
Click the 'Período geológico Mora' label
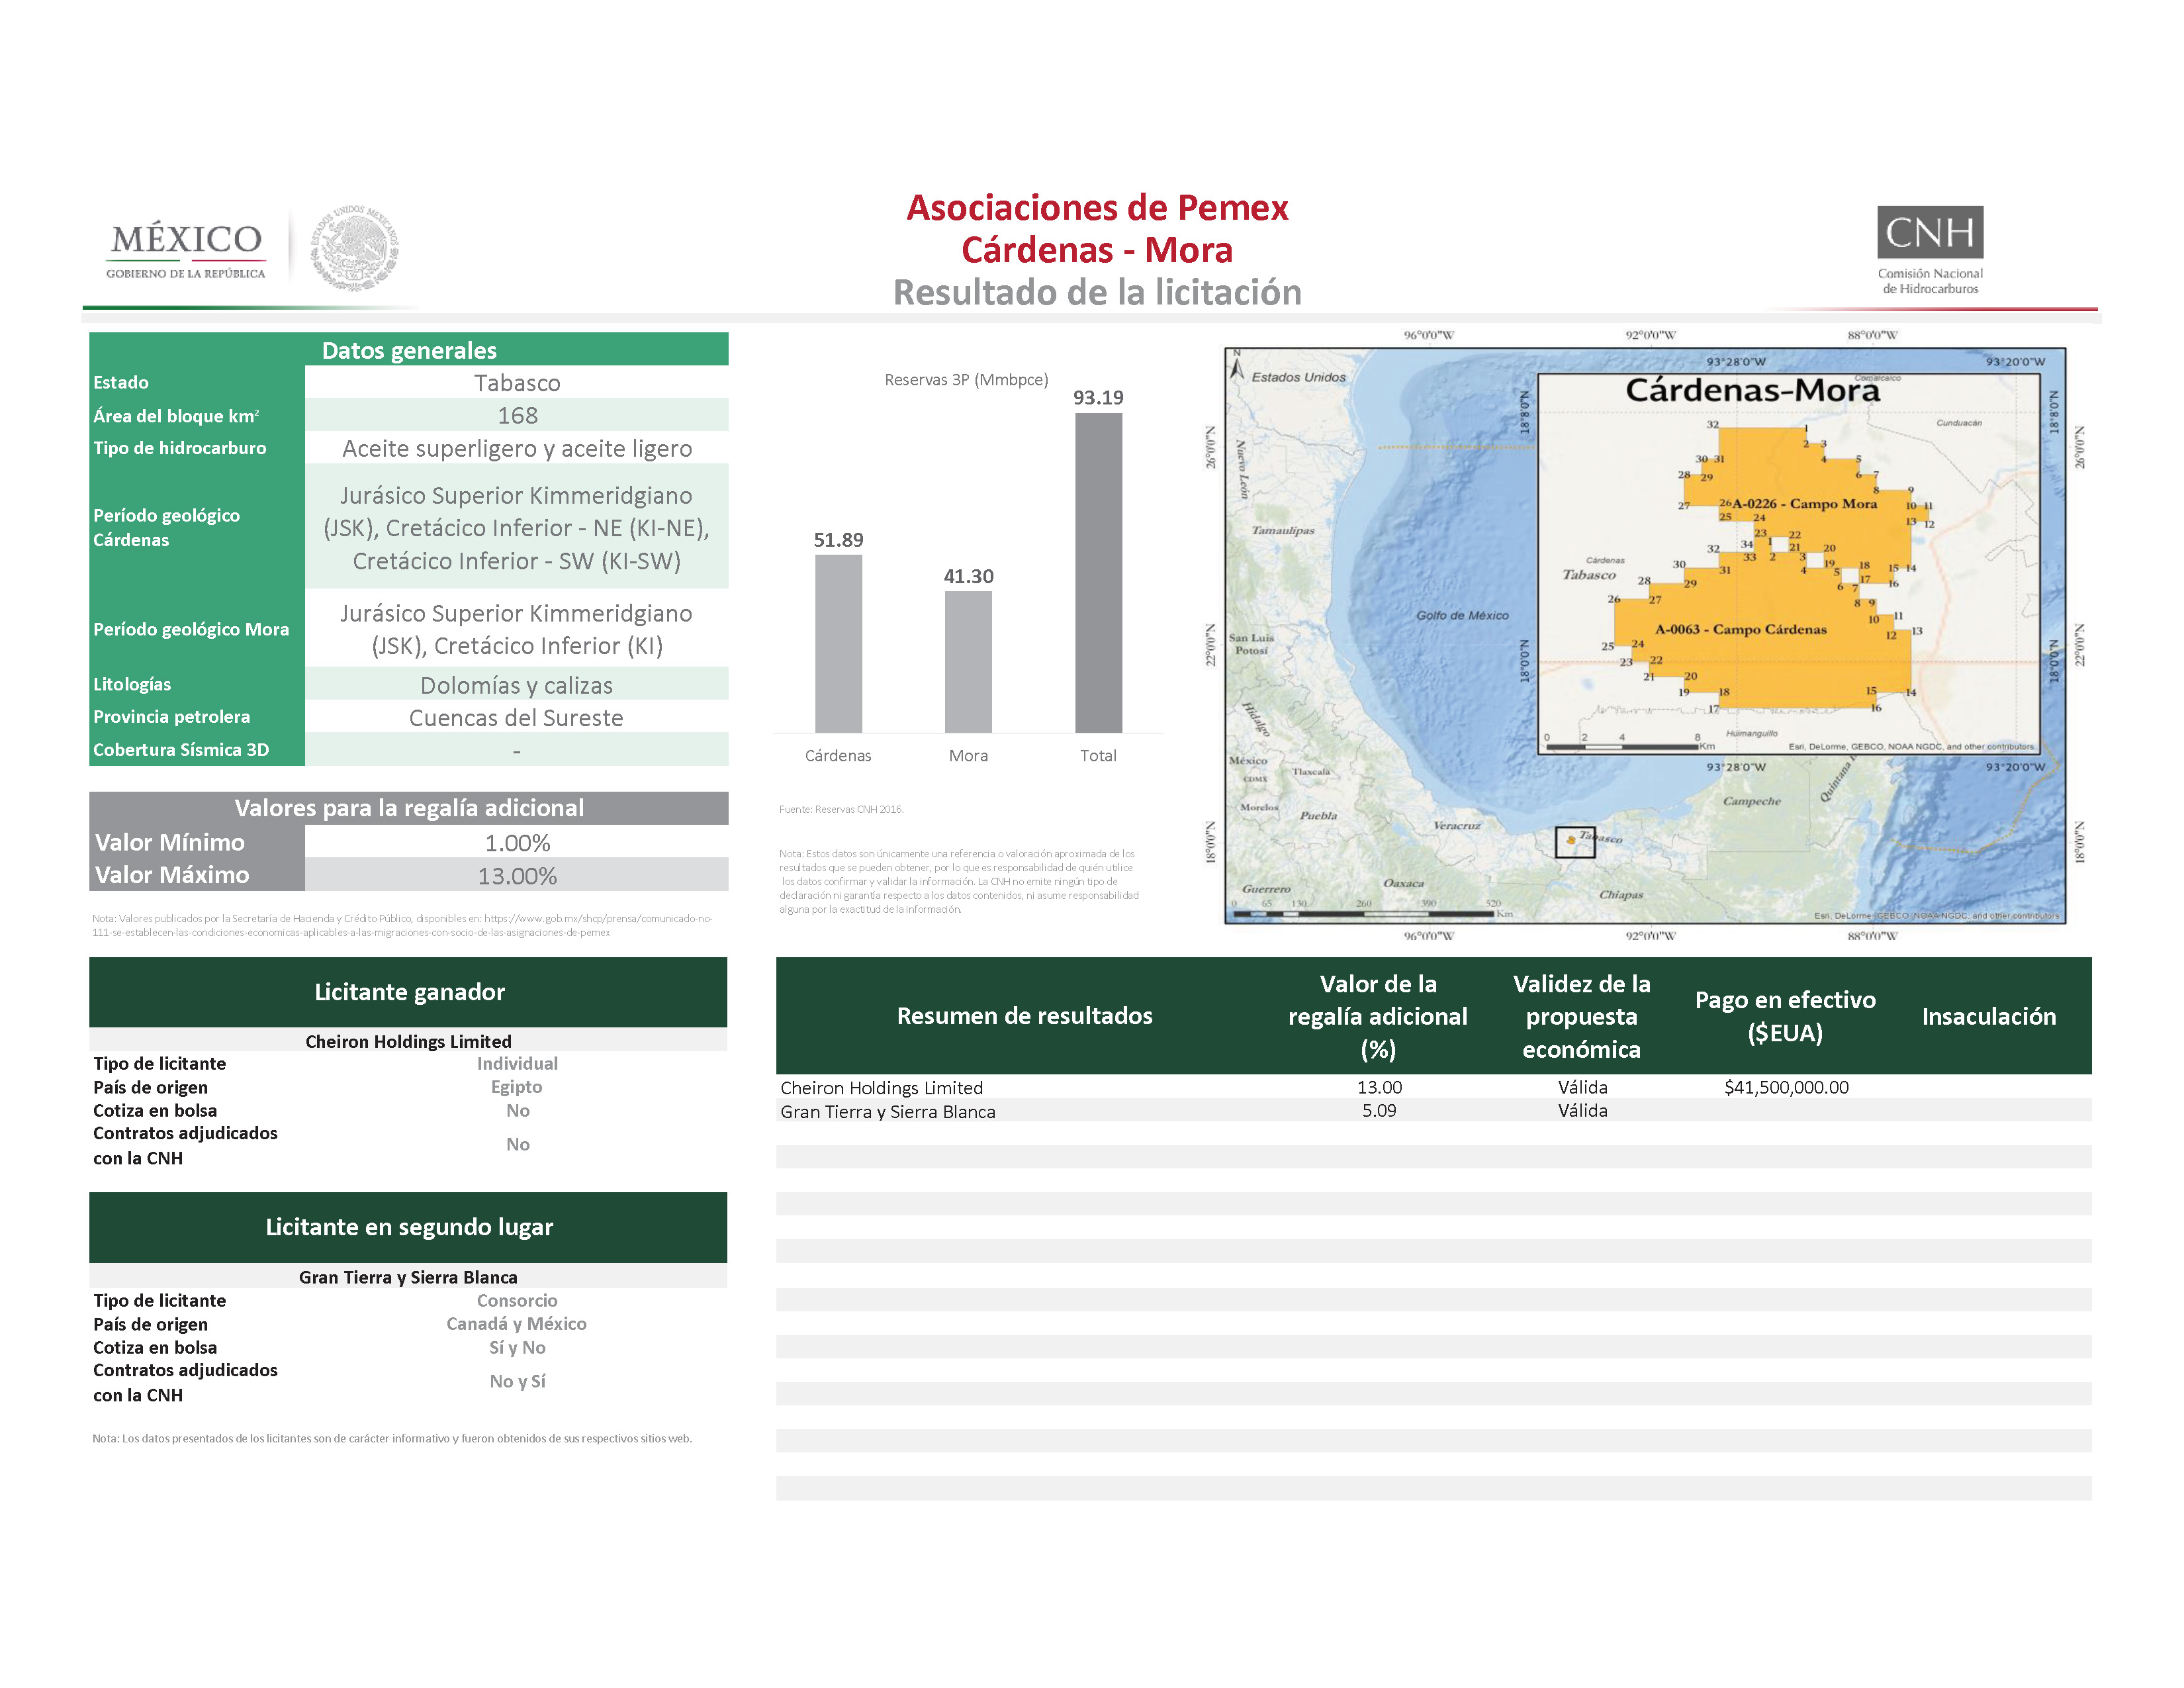(191, 629)
